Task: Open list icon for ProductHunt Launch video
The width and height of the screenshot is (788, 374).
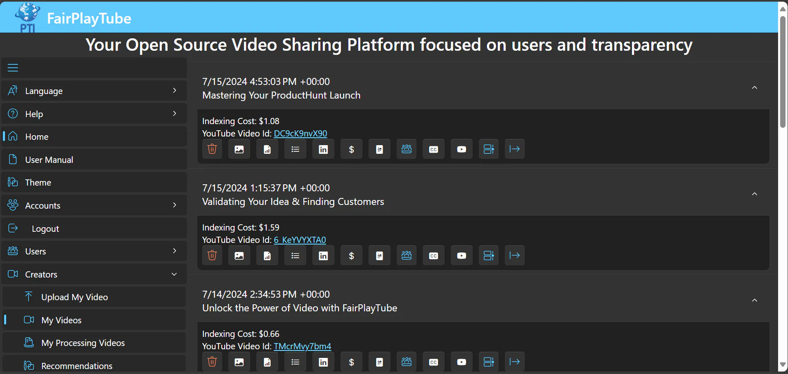Action: [296, 149]
